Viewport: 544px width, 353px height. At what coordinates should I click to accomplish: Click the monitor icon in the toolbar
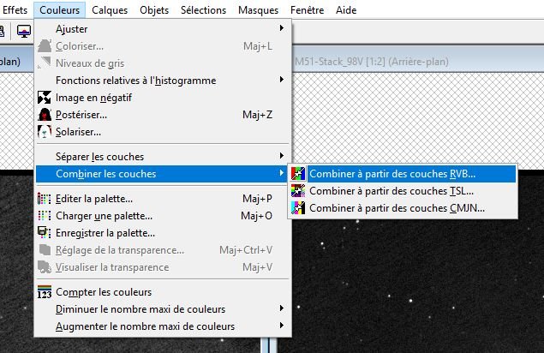point(24,32)
